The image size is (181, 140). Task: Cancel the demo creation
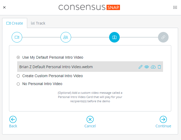click(90, 122)
